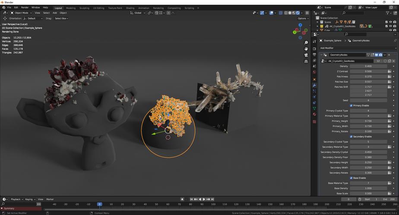Click the pan hand viewport gizmo
Image resolution: width=399 pixels, height=215 pixels.
pos(306,49)
